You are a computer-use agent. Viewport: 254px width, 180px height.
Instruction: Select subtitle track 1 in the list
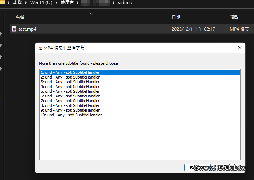click(140, 72)
